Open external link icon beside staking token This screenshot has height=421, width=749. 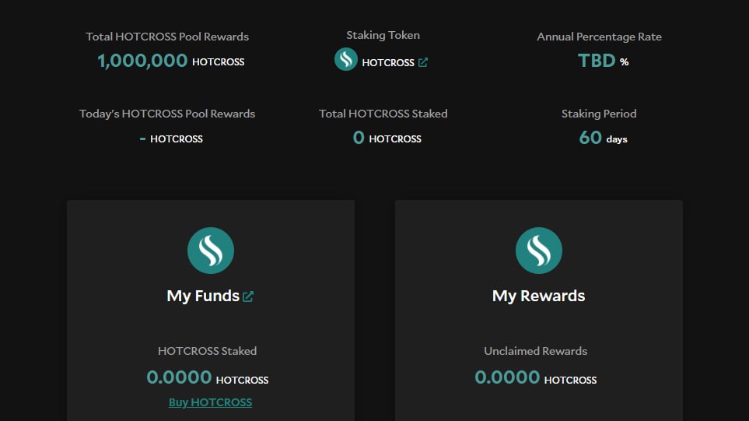coord(423,62)
